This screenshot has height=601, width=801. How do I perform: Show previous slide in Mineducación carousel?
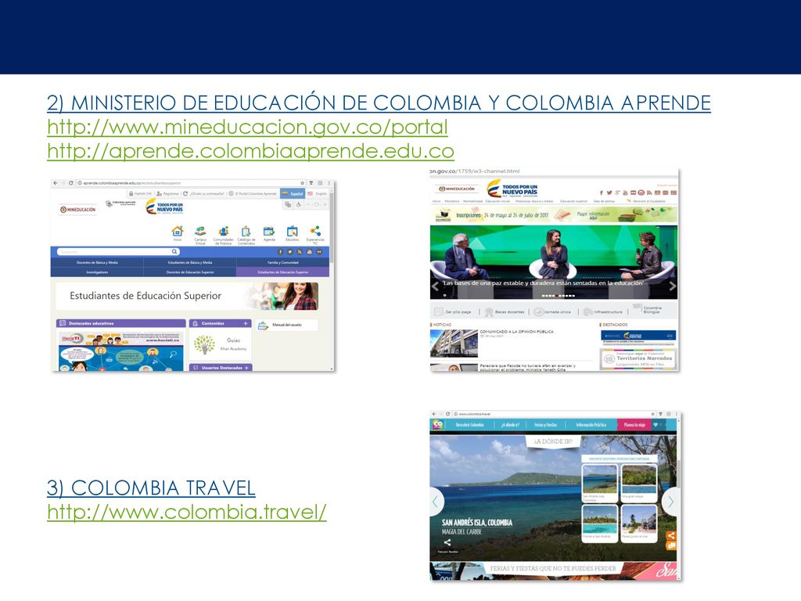point(435,286)
